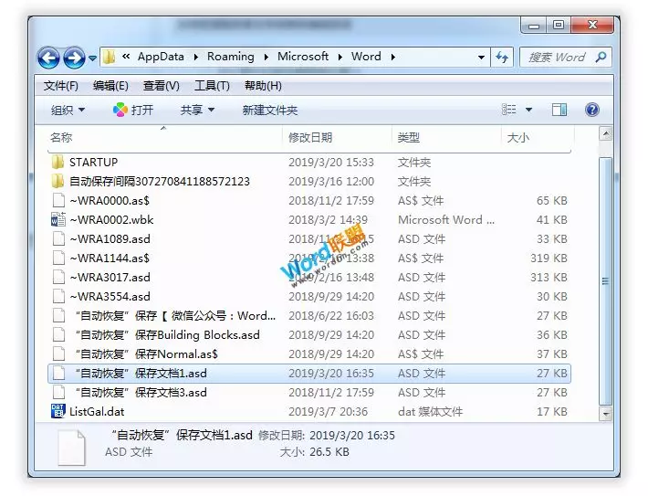Click the colorful 打开 icon button
The image size is (648, 496).
pos(133,110)
